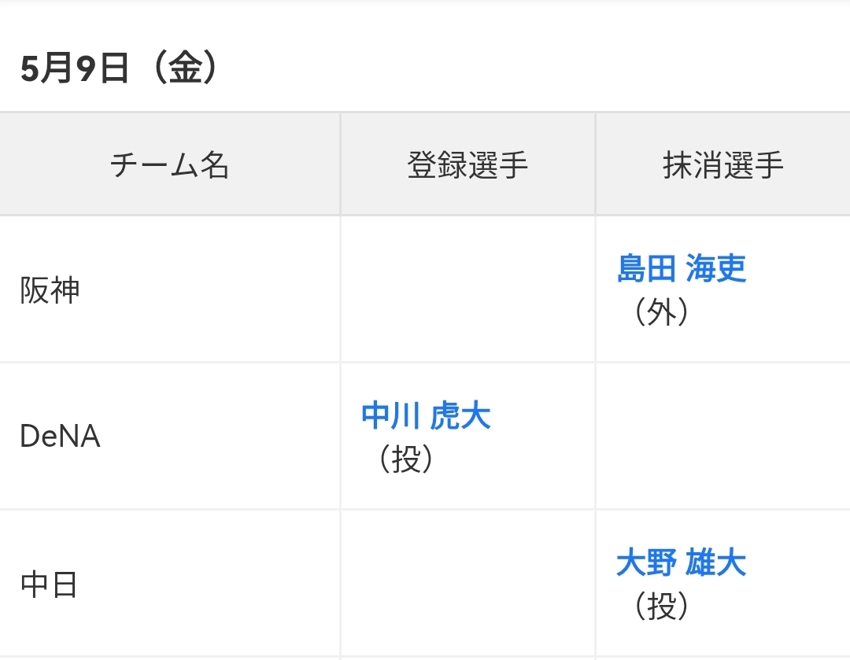This screenshot has width=850, height=660.
Task: Select the DeNA team name cell
Action: (60, 437)
